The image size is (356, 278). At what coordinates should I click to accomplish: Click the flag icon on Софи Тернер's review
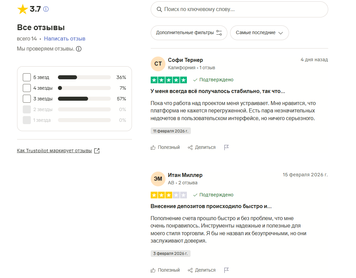tap(226, 148)
